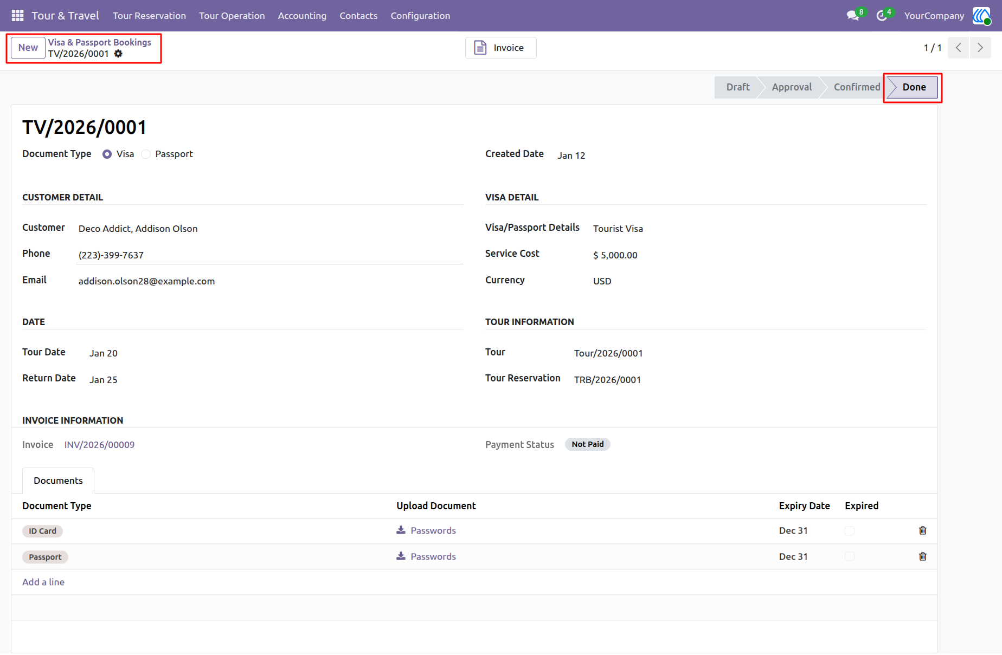This screenshot has width=1002, height=655.
Task: Open the Invoice smart button
Action: (500, 48)
